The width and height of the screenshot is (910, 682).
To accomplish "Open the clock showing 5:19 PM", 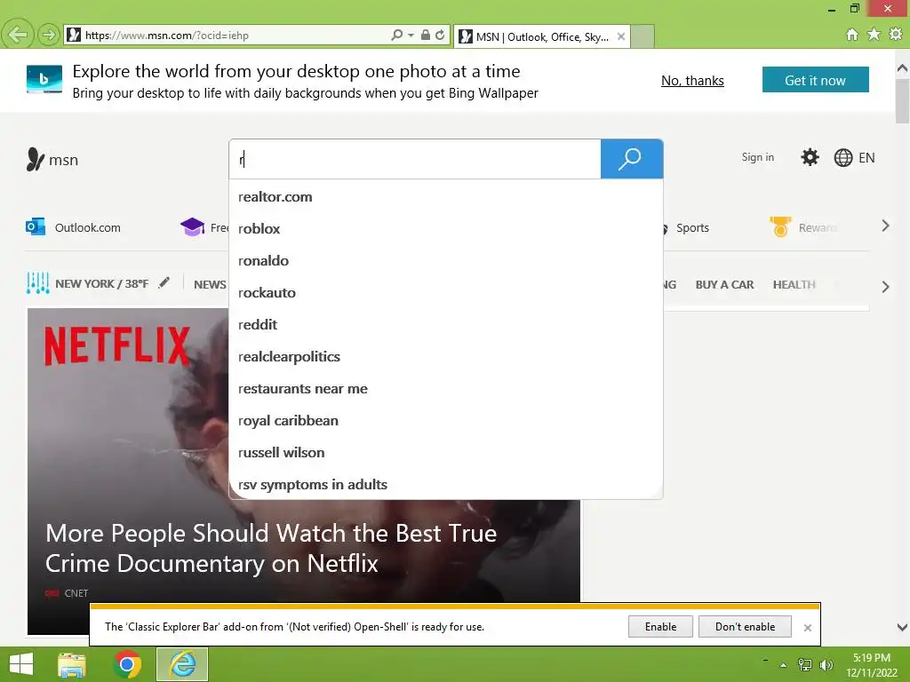I will (x=871, y=665).
